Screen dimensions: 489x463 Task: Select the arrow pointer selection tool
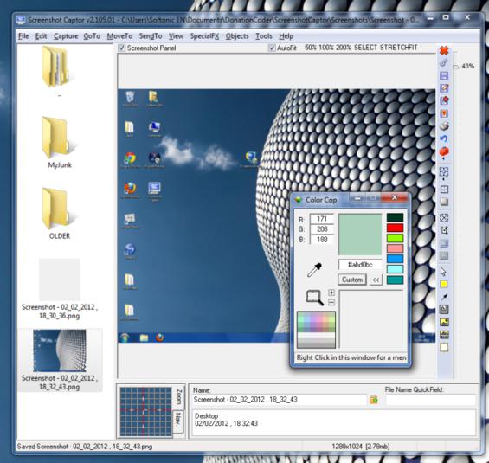point(443,272)
